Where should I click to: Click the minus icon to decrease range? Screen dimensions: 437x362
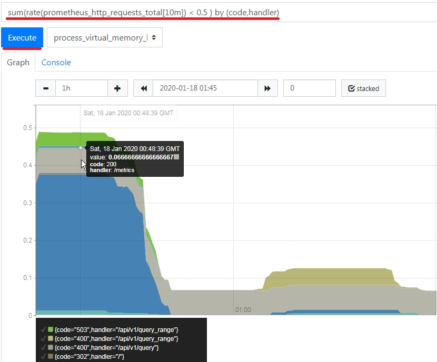[x=46, y=88]
